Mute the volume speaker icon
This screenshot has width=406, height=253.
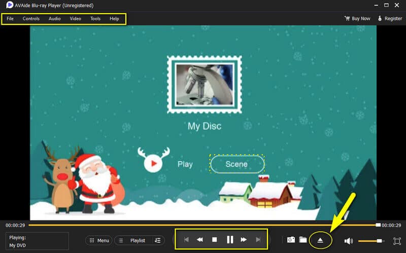pos(349,241)
